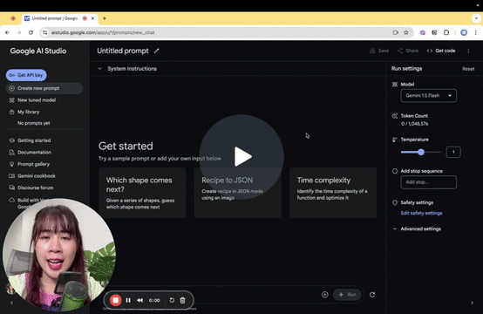
Task: Click the 'No prompts yet' text
Action: click(x=34, y=123)
